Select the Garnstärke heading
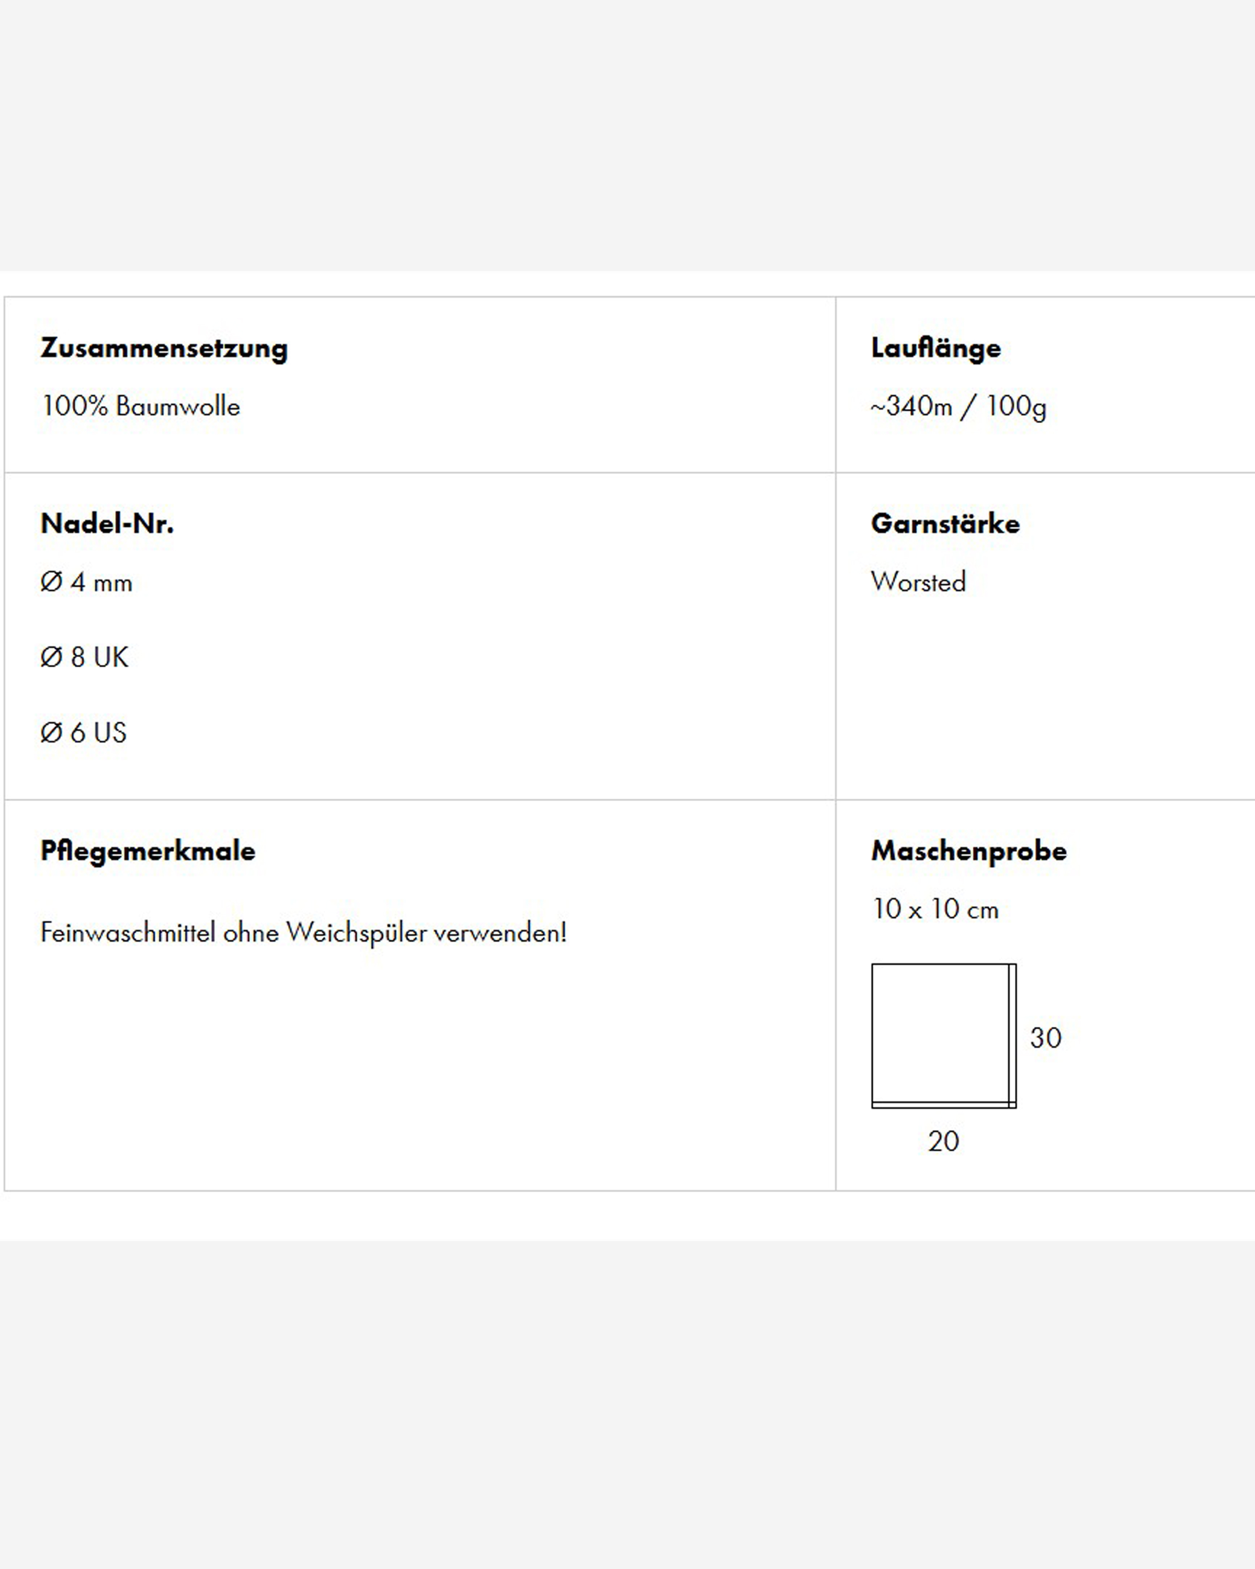The image size is (1255, 1569). pyautogui.click(x=945, y=524)
